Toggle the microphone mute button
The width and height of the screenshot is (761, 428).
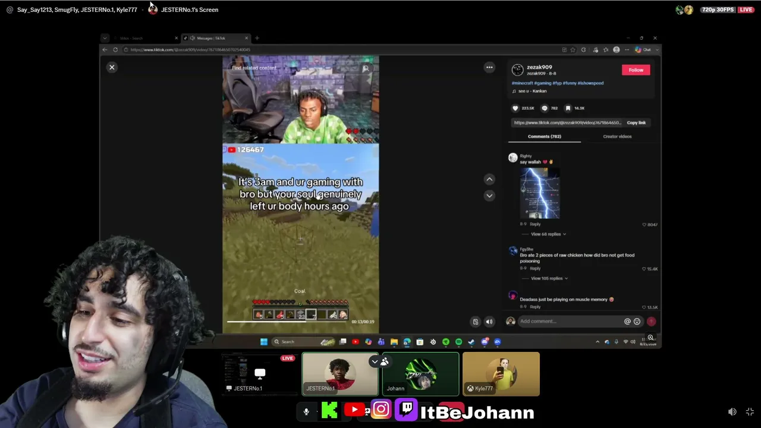[306, 411]
